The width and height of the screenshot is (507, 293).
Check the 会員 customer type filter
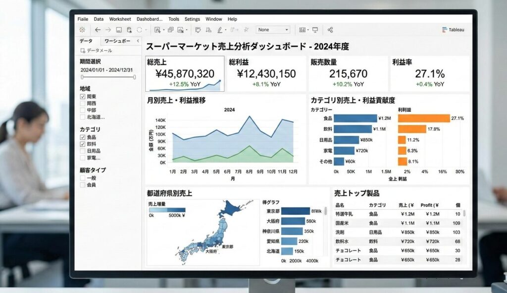[82, 184]
